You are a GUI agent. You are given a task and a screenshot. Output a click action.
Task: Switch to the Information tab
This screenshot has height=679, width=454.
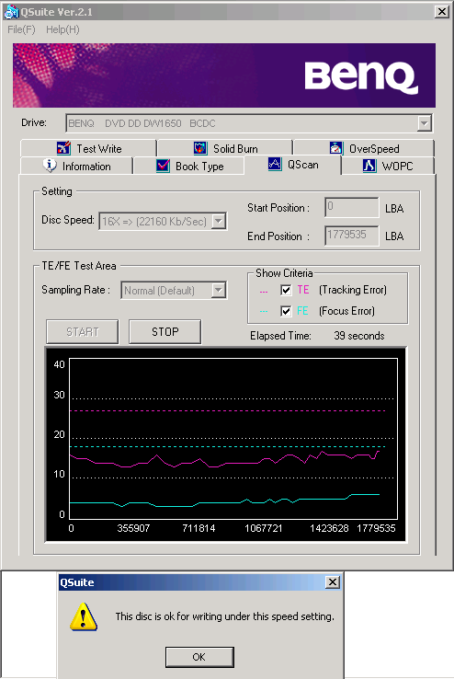76,166
